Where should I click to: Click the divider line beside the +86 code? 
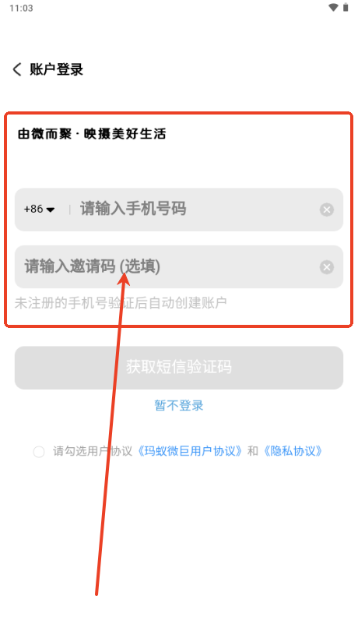[70, 210]
